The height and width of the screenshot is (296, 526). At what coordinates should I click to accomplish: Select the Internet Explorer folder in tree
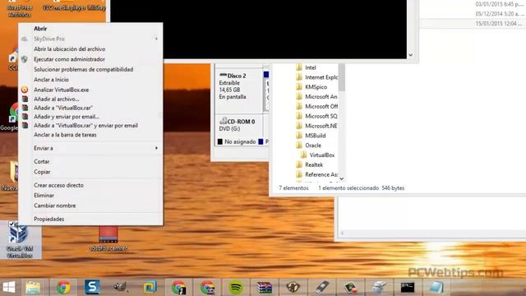[321, 77]
